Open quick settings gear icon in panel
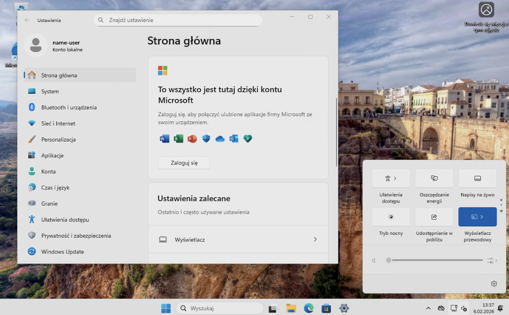The image size is (509, 315). pyautogui.click(x=494, y=284)
